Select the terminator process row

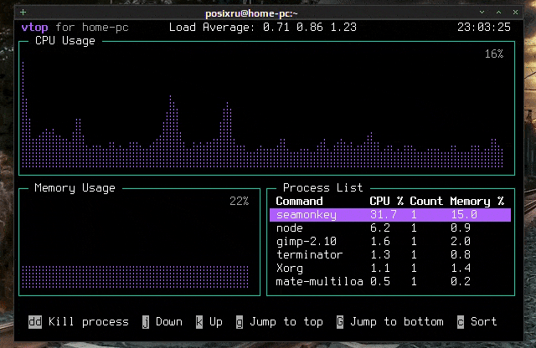point(390,255)
